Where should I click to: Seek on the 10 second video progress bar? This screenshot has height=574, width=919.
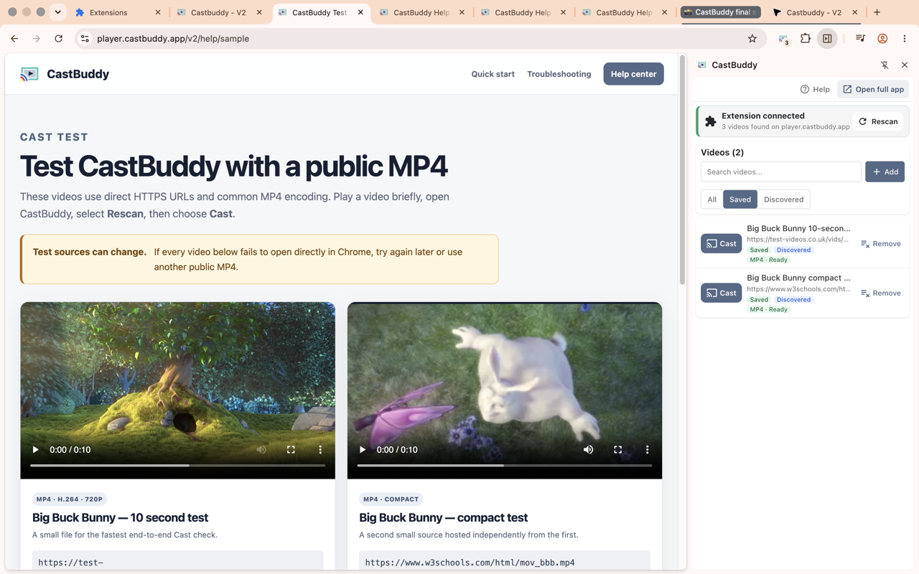pyautogui.click(x=177, y=466)
